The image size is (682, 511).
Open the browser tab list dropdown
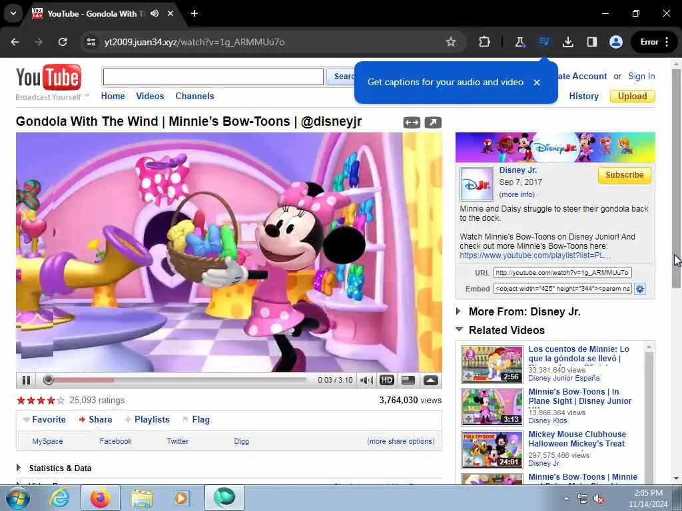tap(13, 13)
